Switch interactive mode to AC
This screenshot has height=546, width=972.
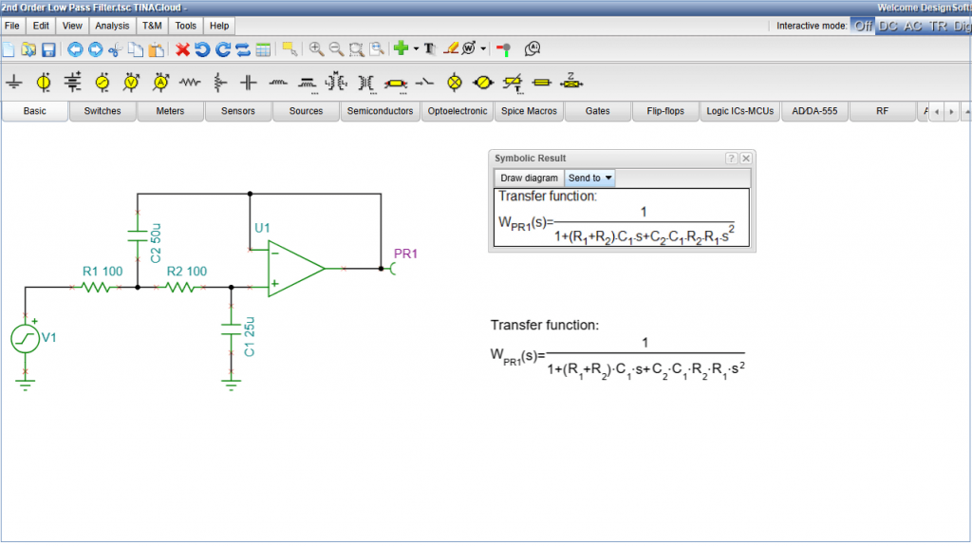(x=913, y=26)
